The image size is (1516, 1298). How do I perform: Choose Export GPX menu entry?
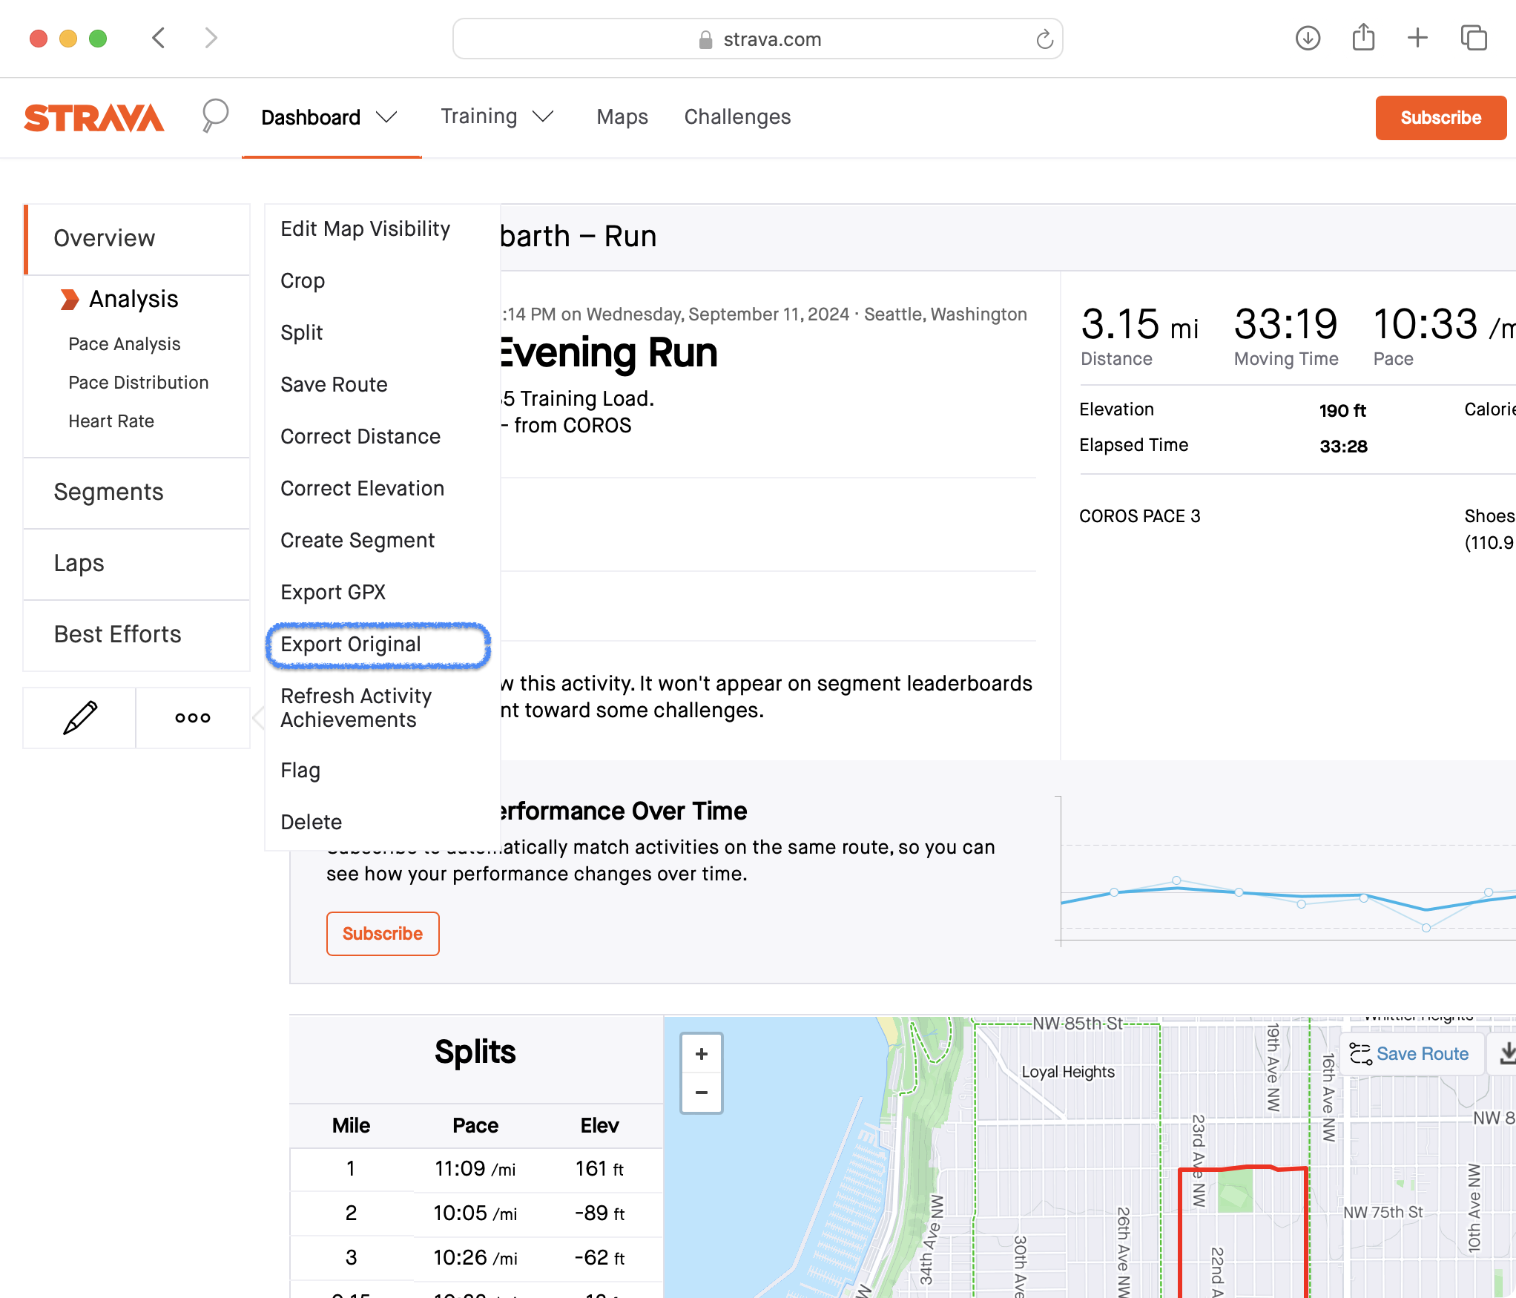click(x=333, y=593)
